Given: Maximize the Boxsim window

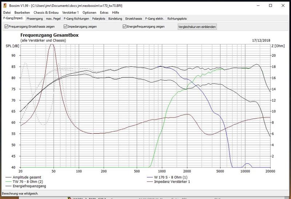Looking at the screenshot, I should [x=270, y=5].
